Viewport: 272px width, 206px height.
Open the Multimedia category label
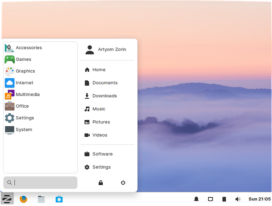(28, 95)
